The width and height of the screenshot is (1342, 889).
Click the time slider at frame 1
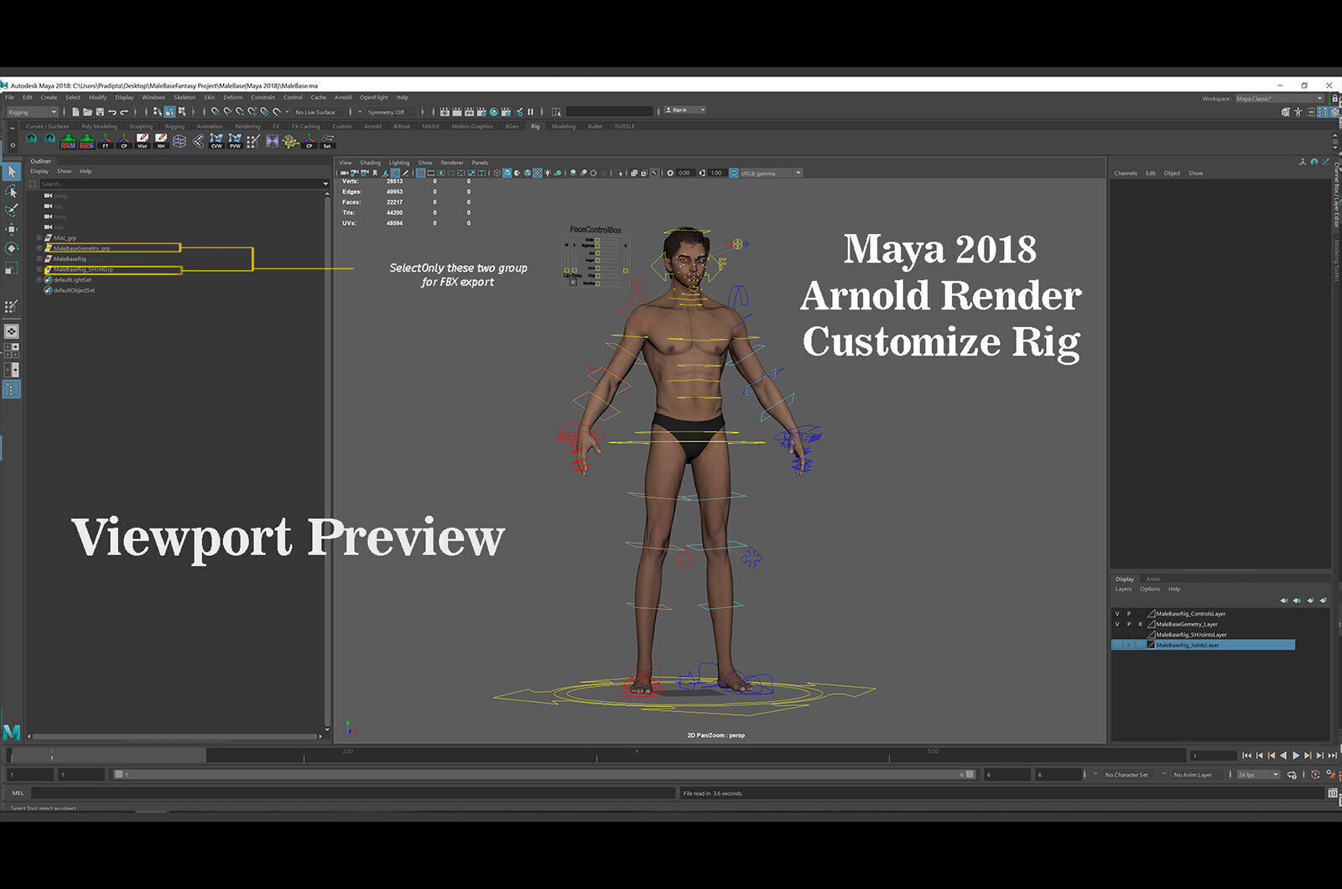click(x=52, y=756)
